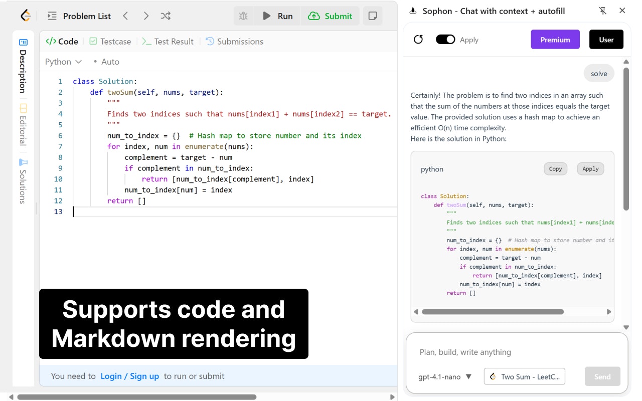The width and height of the screenshot is (642, 401).
Task: Open the Submissions tab
Action: 234,42
